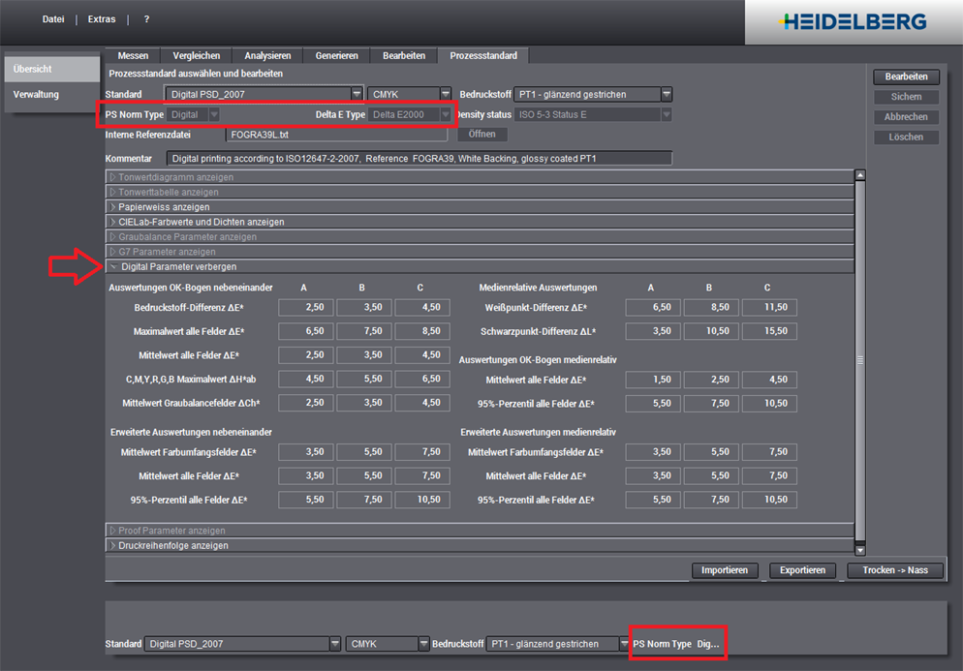This screenshot has height=671, width=963.
Task: Click the 1,50 Mittelwert alle Felder field
Action: [x=653, y=380]
